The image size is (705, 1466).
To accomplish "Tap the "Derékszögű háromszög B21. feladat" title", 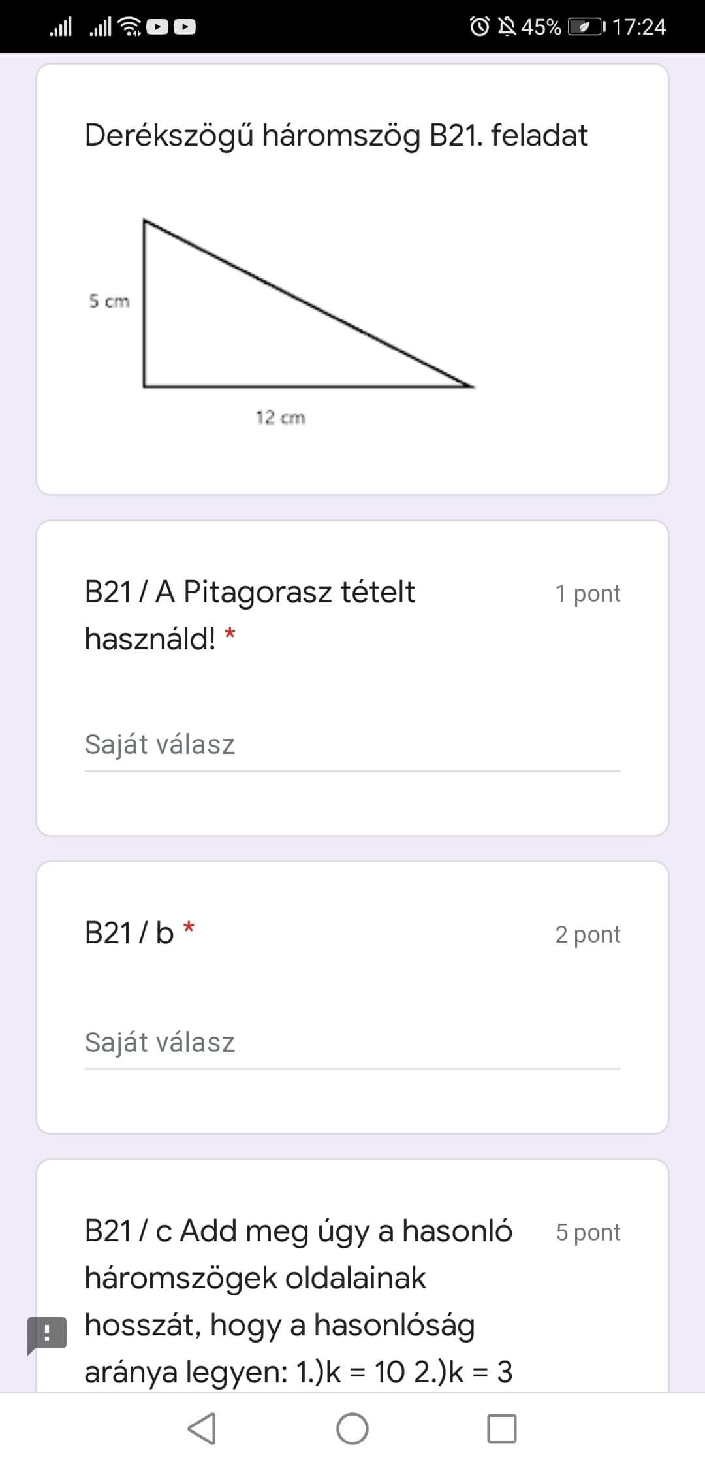I will pyautogui.click(x=336, y=136).
